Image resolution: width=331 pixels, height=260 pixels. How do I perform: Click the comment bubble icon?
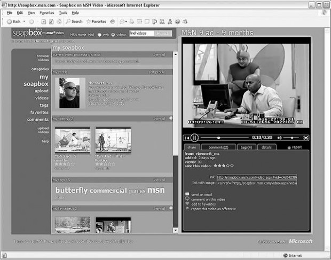coord(187,199)
